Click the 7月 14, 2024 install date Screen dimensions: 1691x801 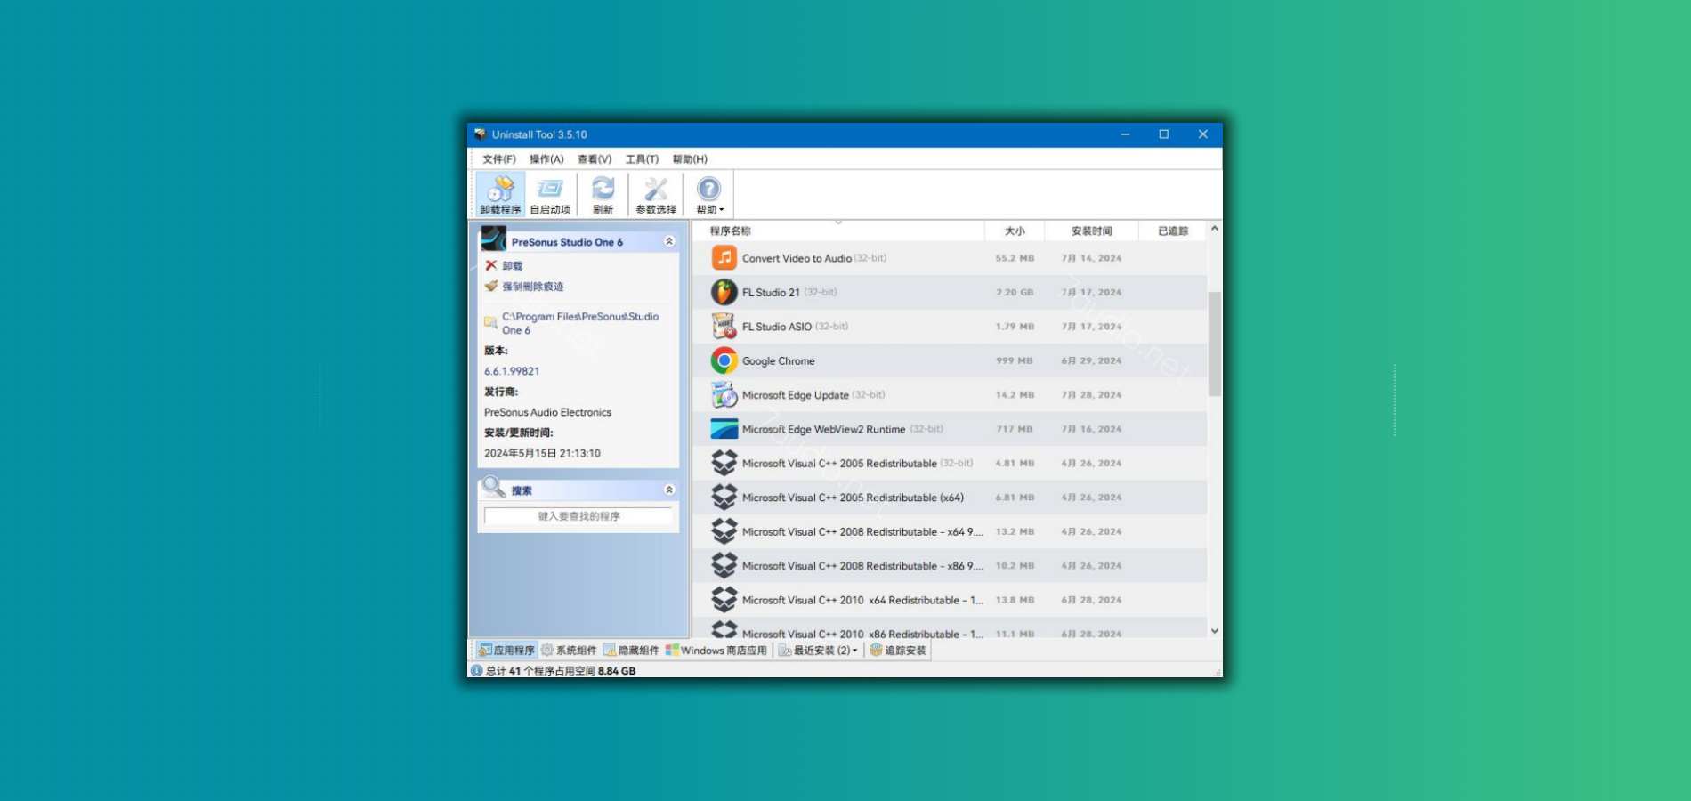(x=1091, y=259)
